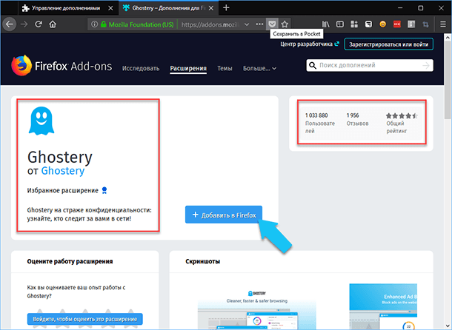
Task: Click the featured extension badge icon
Action: (x=104, y=190)
